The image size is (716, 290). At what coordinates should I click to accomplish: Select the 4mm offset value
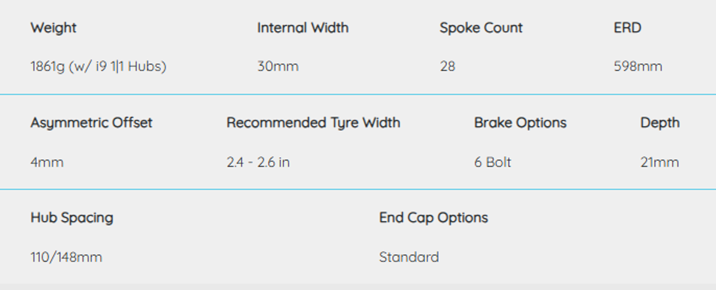(x=47, y=163)
